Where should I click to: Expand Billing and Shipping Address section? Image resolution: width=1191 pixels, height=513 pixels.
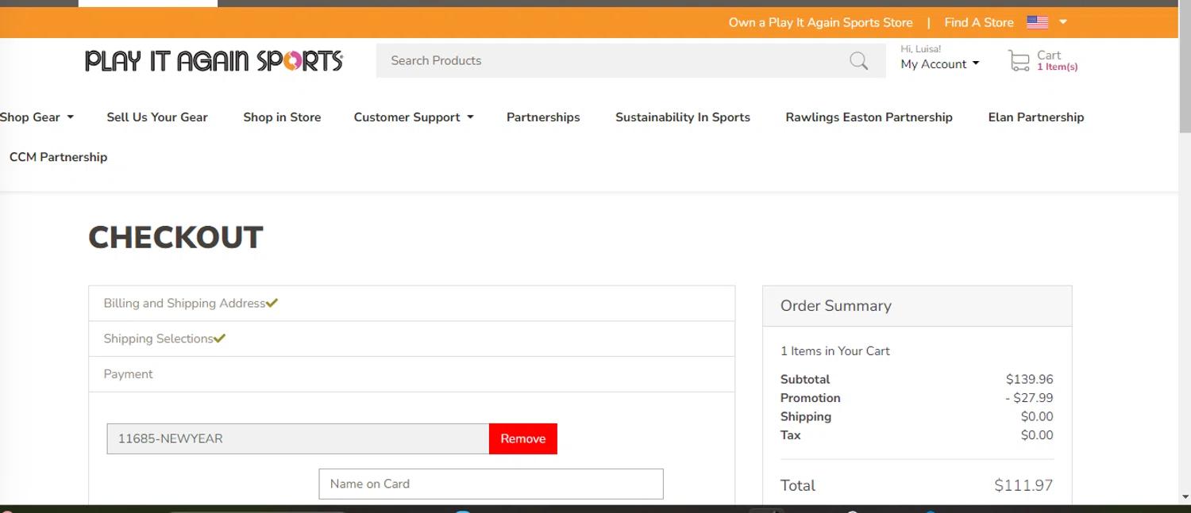(x=411, y=304)
